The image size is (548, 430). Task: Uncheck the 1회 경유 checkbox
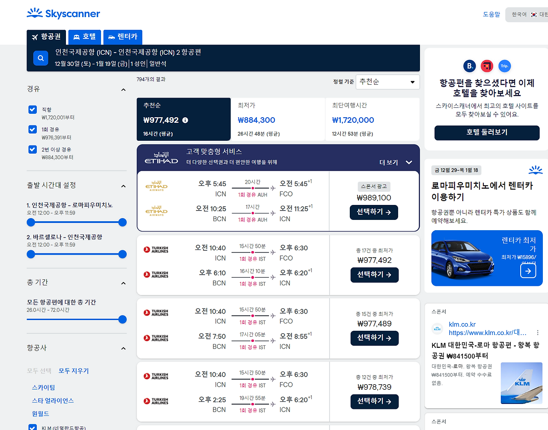pos(33,129)
